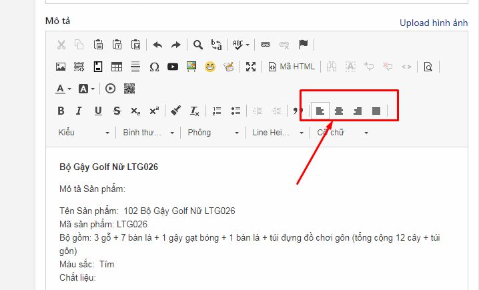The height and width of the screenshot is (290, 479).
Task: Click the Mã HTML source button
Action: pos(291,67)
